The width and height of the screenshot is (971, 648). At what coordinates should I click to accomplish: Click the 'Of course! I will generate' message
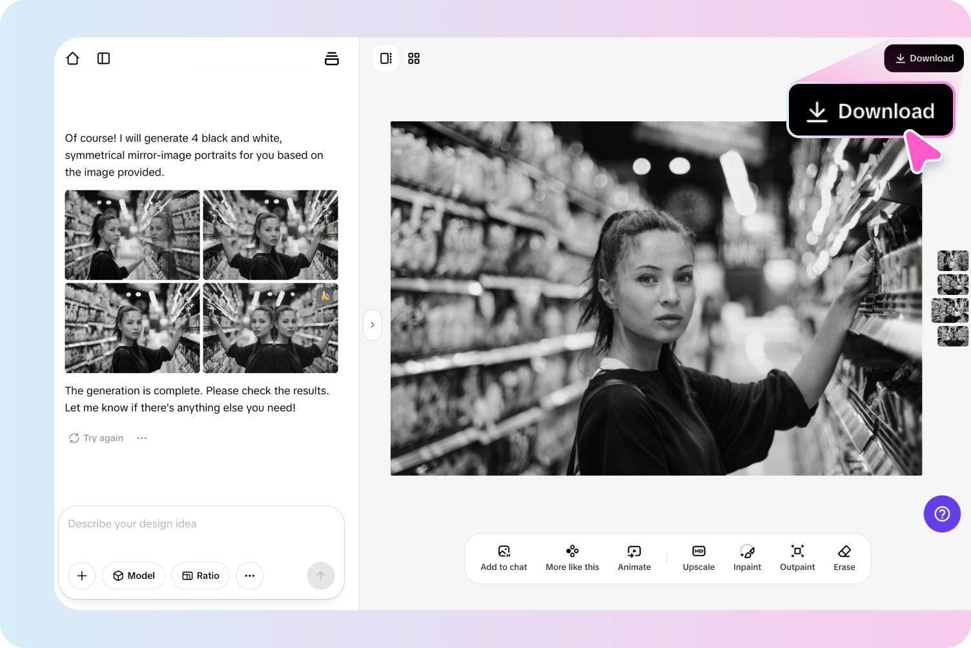(x=194, y=155)
